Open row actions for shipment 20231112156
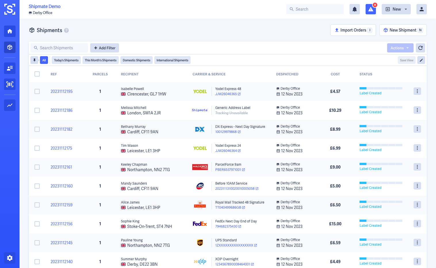 pos(417,224)
